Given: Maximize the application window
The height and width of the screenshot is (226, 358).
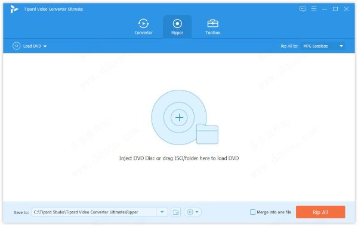Looking at the screenshot, I should [x=335, y=9].
